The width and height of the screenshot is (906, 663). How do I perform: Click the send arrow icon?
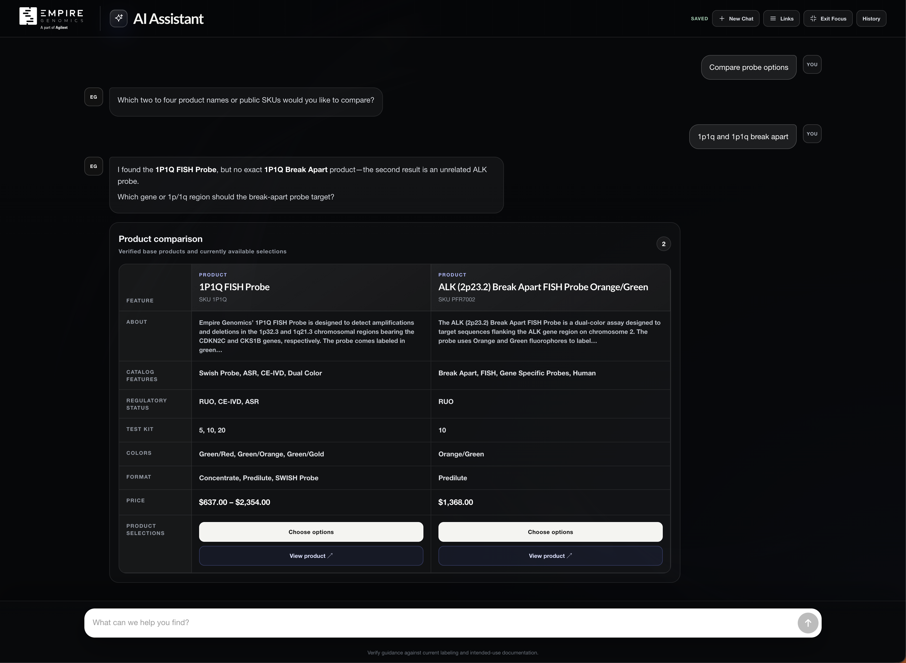pyautogui.click(x=808, y=623)
